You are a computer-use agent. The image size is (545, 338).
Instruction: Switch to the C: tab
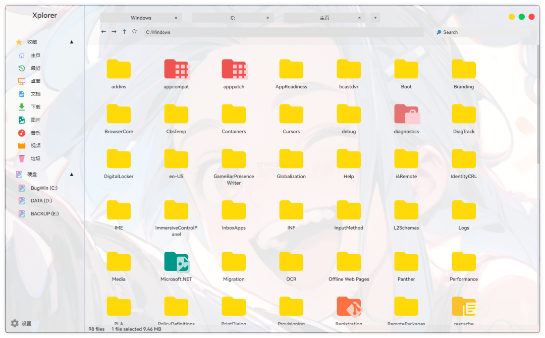tap(233, 18)
